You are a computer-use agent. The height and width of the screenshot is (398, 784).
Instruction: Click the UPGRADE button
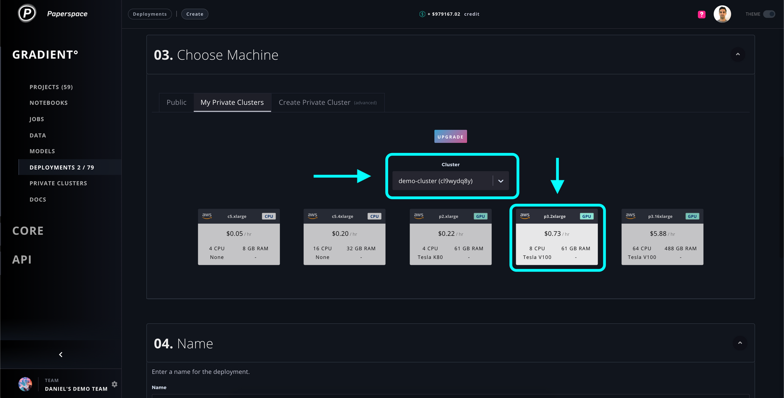click(450, 137)
